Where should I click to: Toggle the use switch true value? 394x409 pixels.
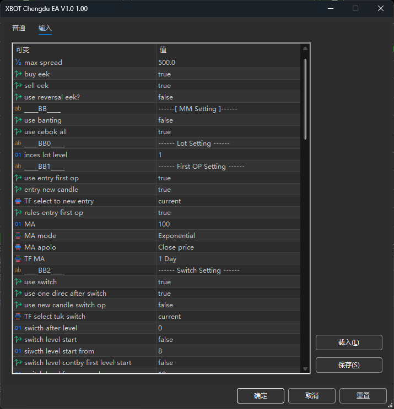click(164, 282)
